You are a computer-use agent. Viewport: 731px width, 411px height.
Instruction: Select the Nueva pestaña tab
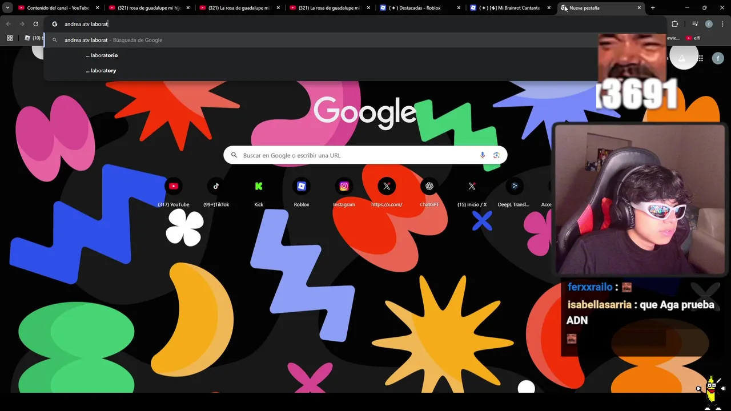[600, 8]
